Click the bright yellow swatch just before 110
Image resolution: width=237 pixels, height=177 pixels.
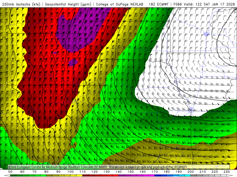tap(79, 176)
